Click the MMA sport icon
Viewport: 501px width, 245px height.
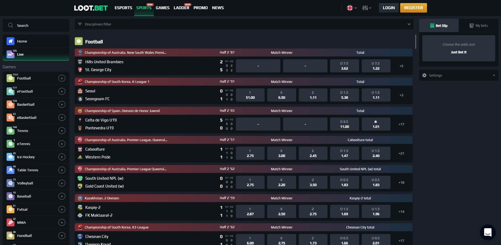11,222
